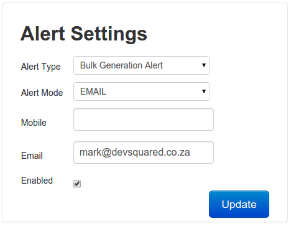Focus the empty Mobile input field
Viewport: 291px width, 226px height.
(144, 120)
